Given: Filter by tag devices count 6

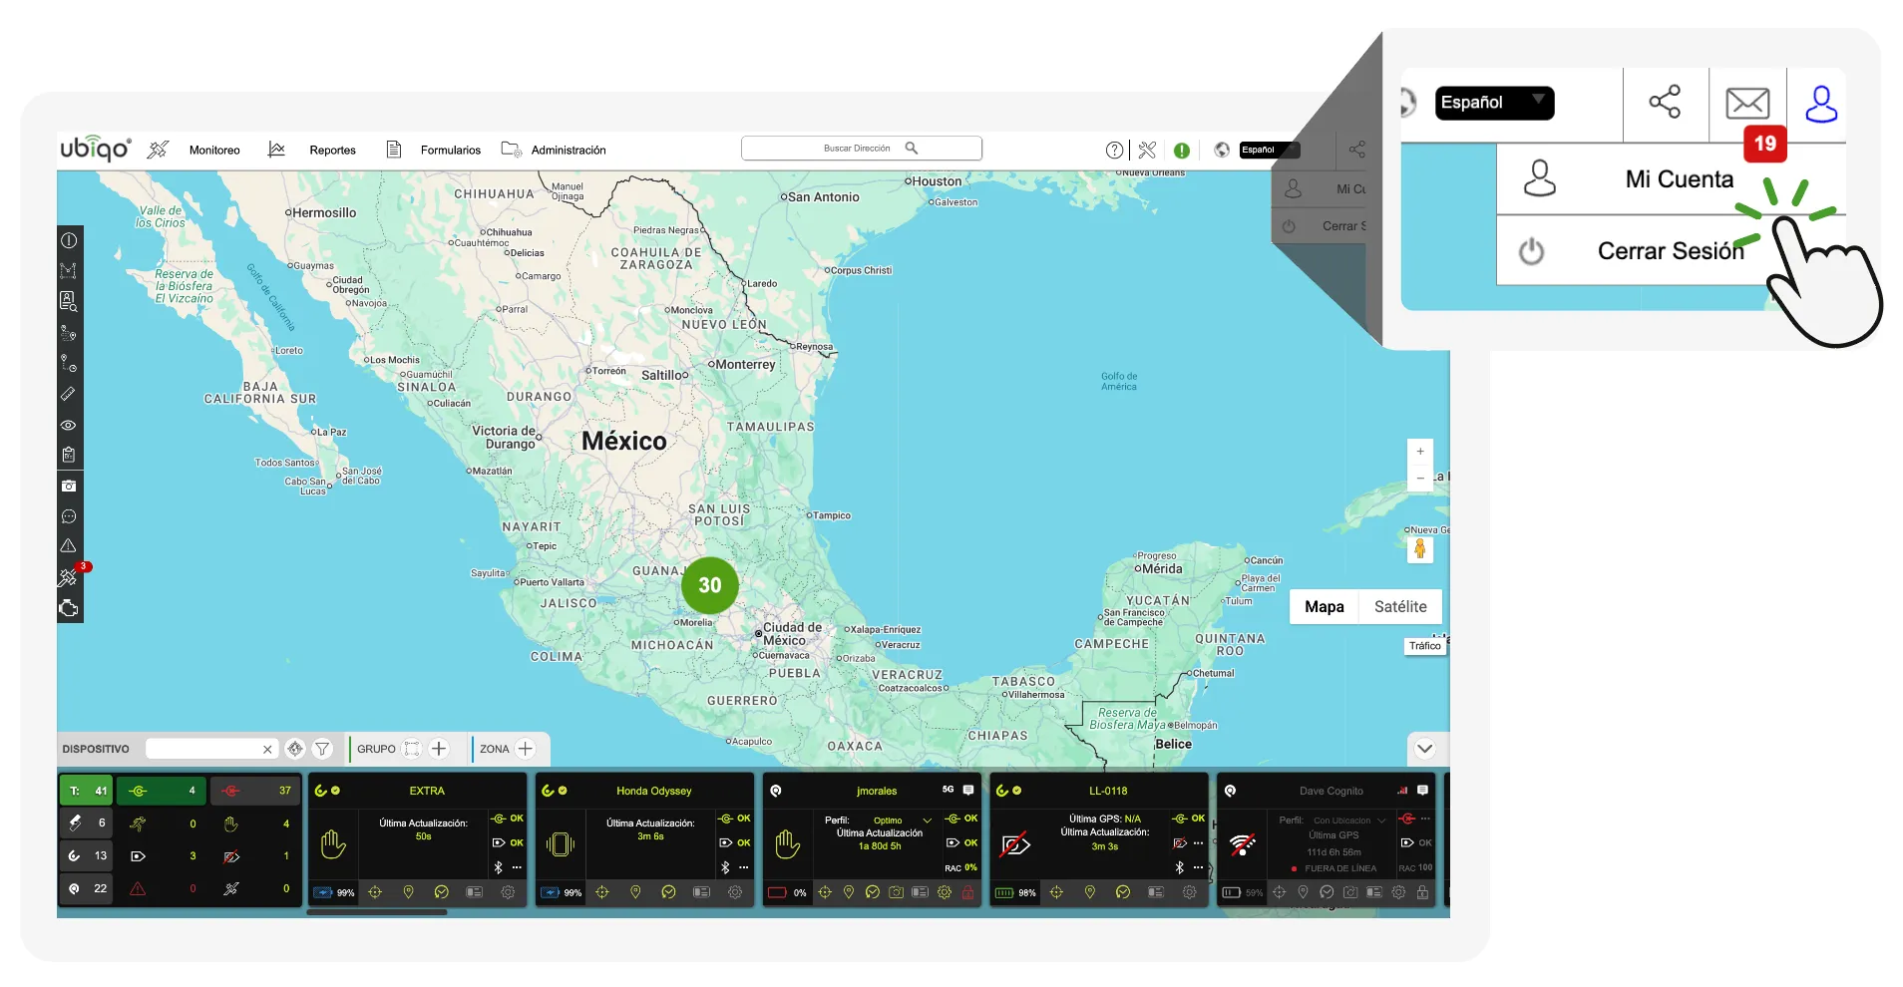Looking at the screenshot, I should (x=87, y=823).
